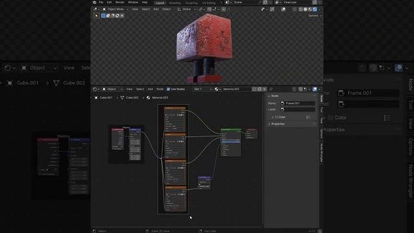Viewport: 414px width, 233px height.
Task: Toggle the Use Nodes checkbox
Action: coord(168,89)
